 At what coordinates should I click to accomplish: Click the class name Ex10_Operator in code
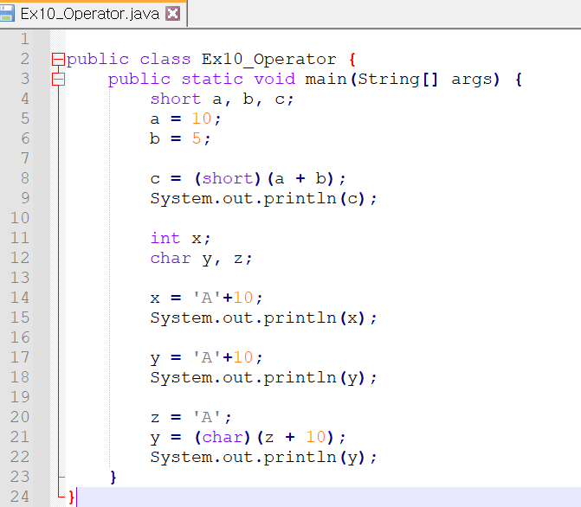[x=269, y=60]
